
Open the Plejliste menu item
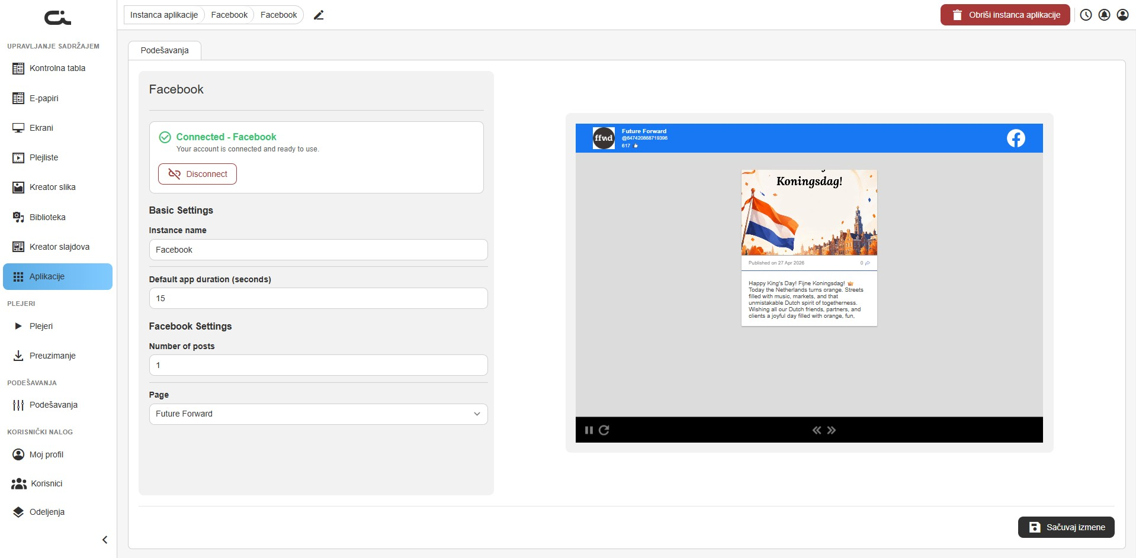[x=57, y=158]
